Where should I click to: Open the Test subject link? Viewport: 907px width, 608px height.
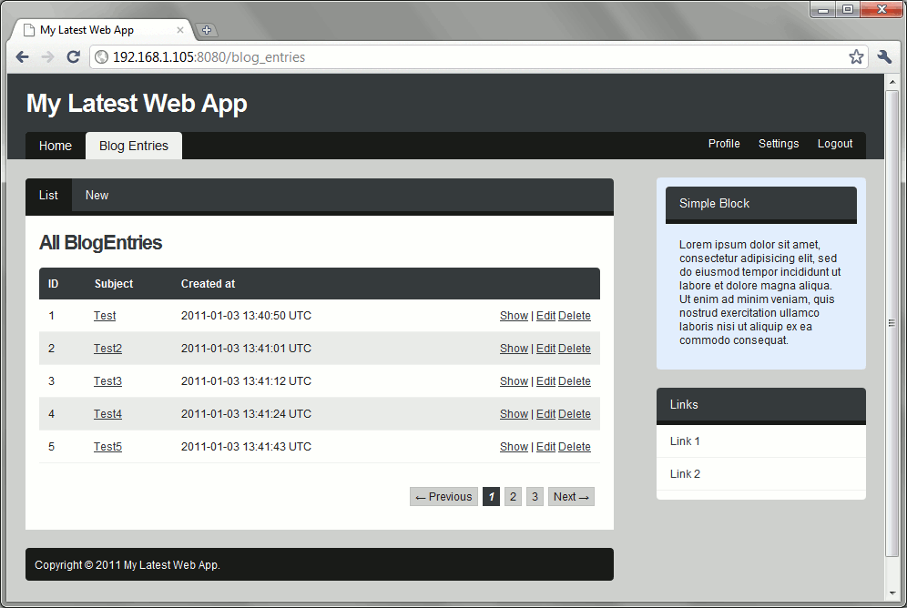click(x=105, y=316)
